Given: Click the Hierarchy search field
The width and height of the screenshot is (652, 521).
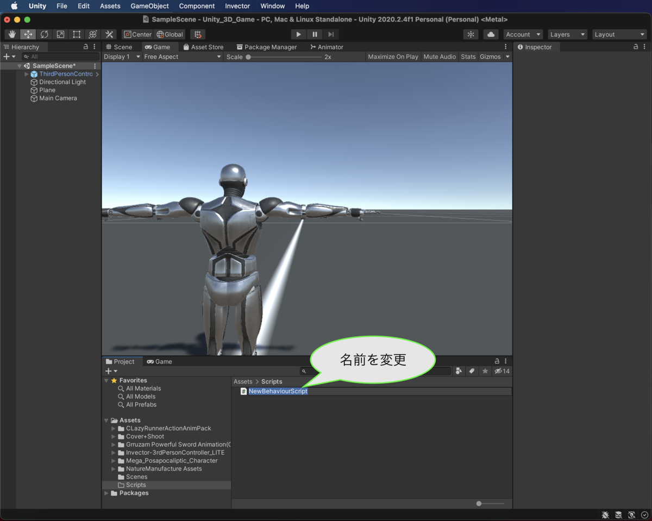Looking at the screenshot, I should 60,57.
